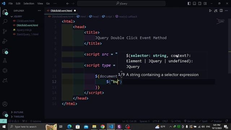The height and width of the screenshot is (130, 231).
Task: Click the jQuery command center search box
Action: coord(121,4)
